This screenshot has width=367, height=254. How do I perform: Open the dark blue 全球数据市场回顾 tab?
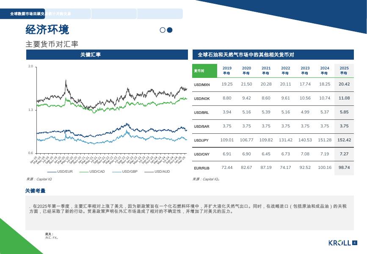point(22,14)
